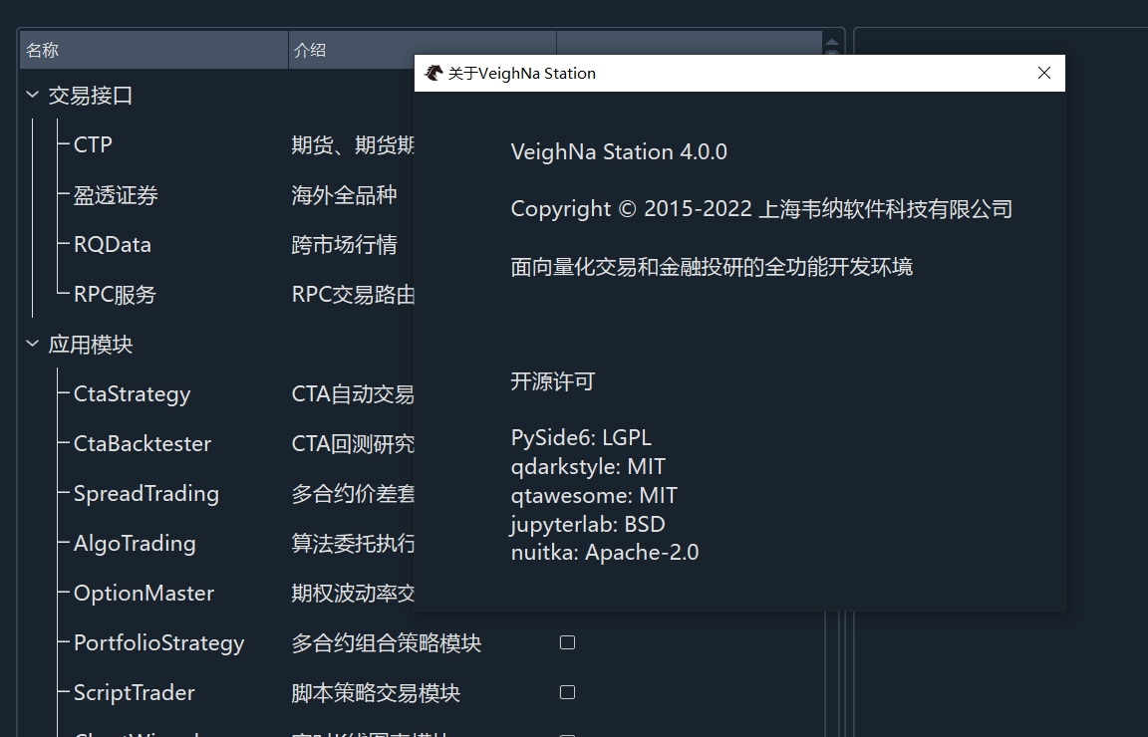
Task: Enable the PortfolioStrategy module checkbox
Action: tap(567, 642)
